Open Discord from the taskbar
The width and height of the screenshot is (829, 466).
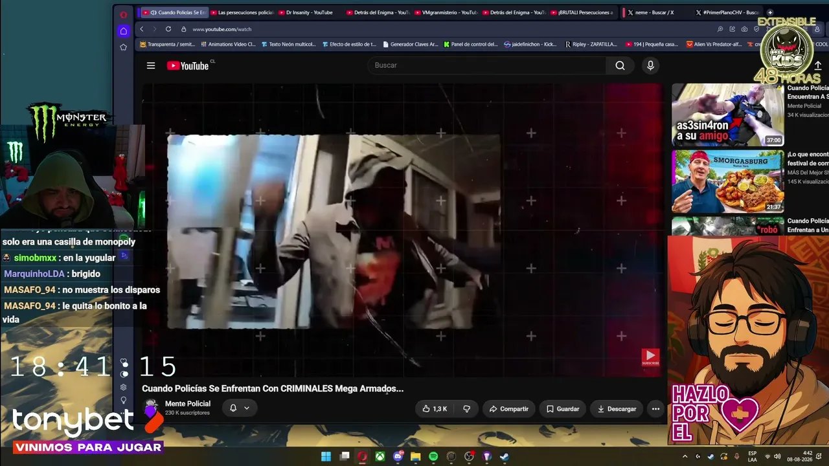398,456
